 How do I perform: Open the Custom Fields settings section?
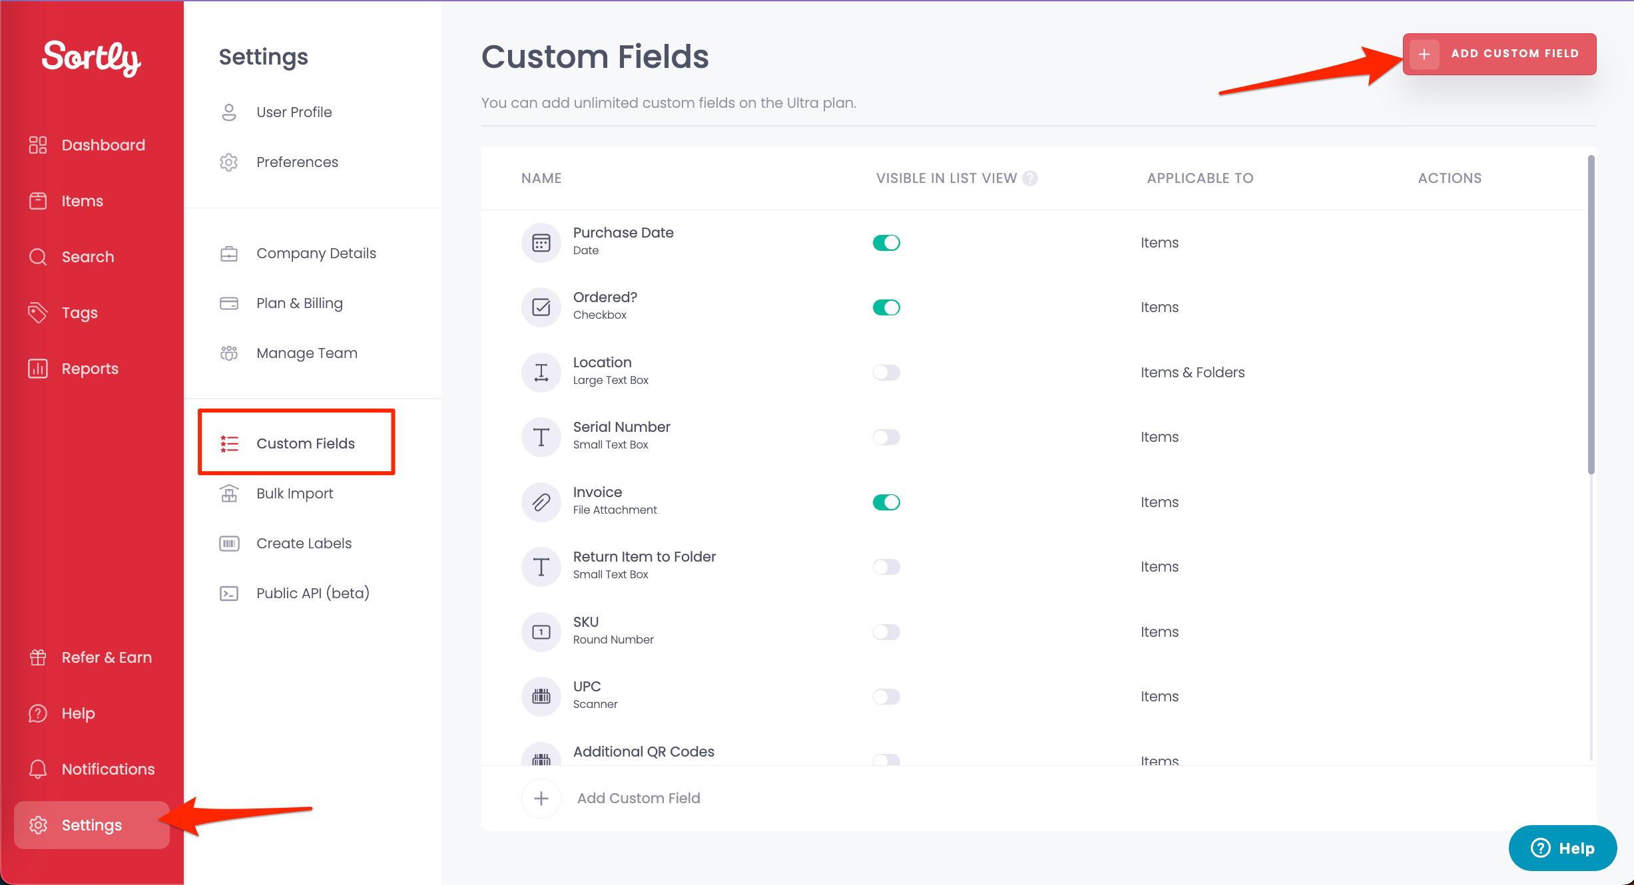(x=306, y=443)
